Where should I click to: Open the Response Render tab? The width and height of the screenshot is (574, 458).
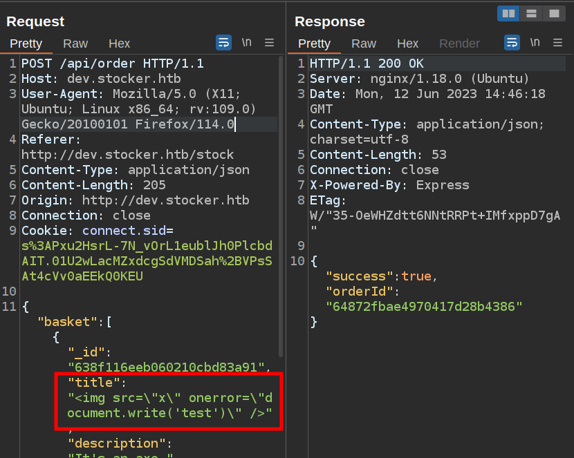[x=459, y=44]
